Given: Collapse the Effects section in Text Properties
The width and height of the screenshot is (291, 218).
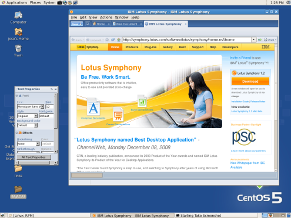Looking at the screenshot, I should point(16,133).
